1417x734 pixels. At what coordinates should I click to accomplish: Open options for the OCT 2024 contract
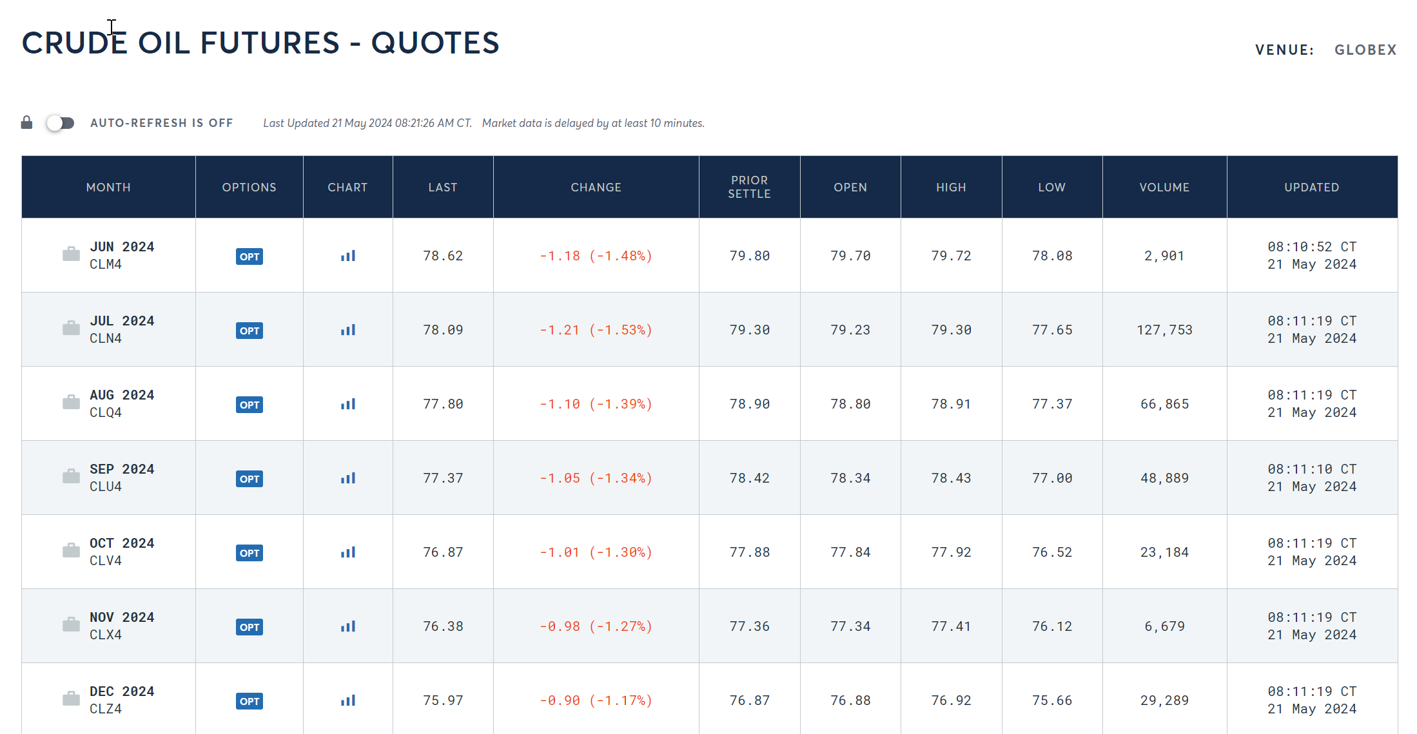tap(249, 553)
